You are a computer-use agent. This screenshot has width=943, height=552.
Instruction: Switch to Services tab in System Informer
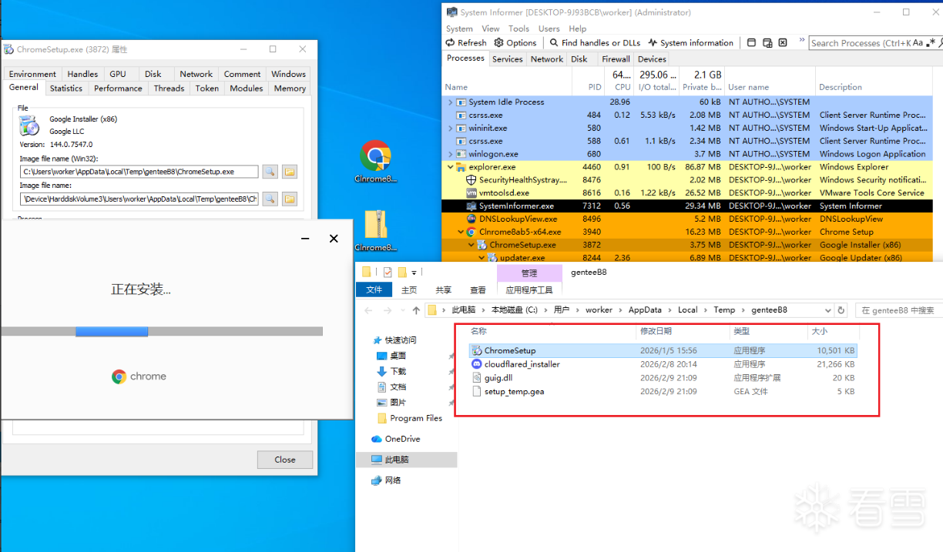[x=508, y=59]
